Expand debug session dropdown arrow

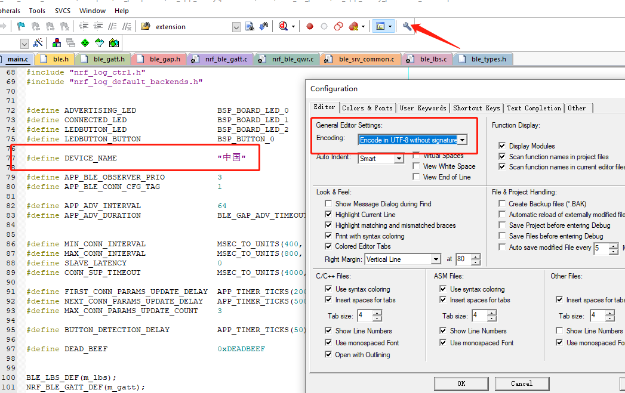point(293,27)
